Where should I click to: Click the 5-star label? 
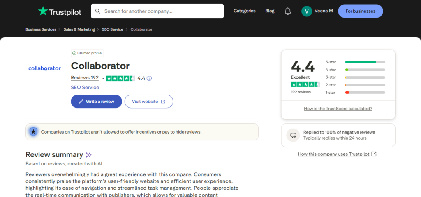click(331, 62)
